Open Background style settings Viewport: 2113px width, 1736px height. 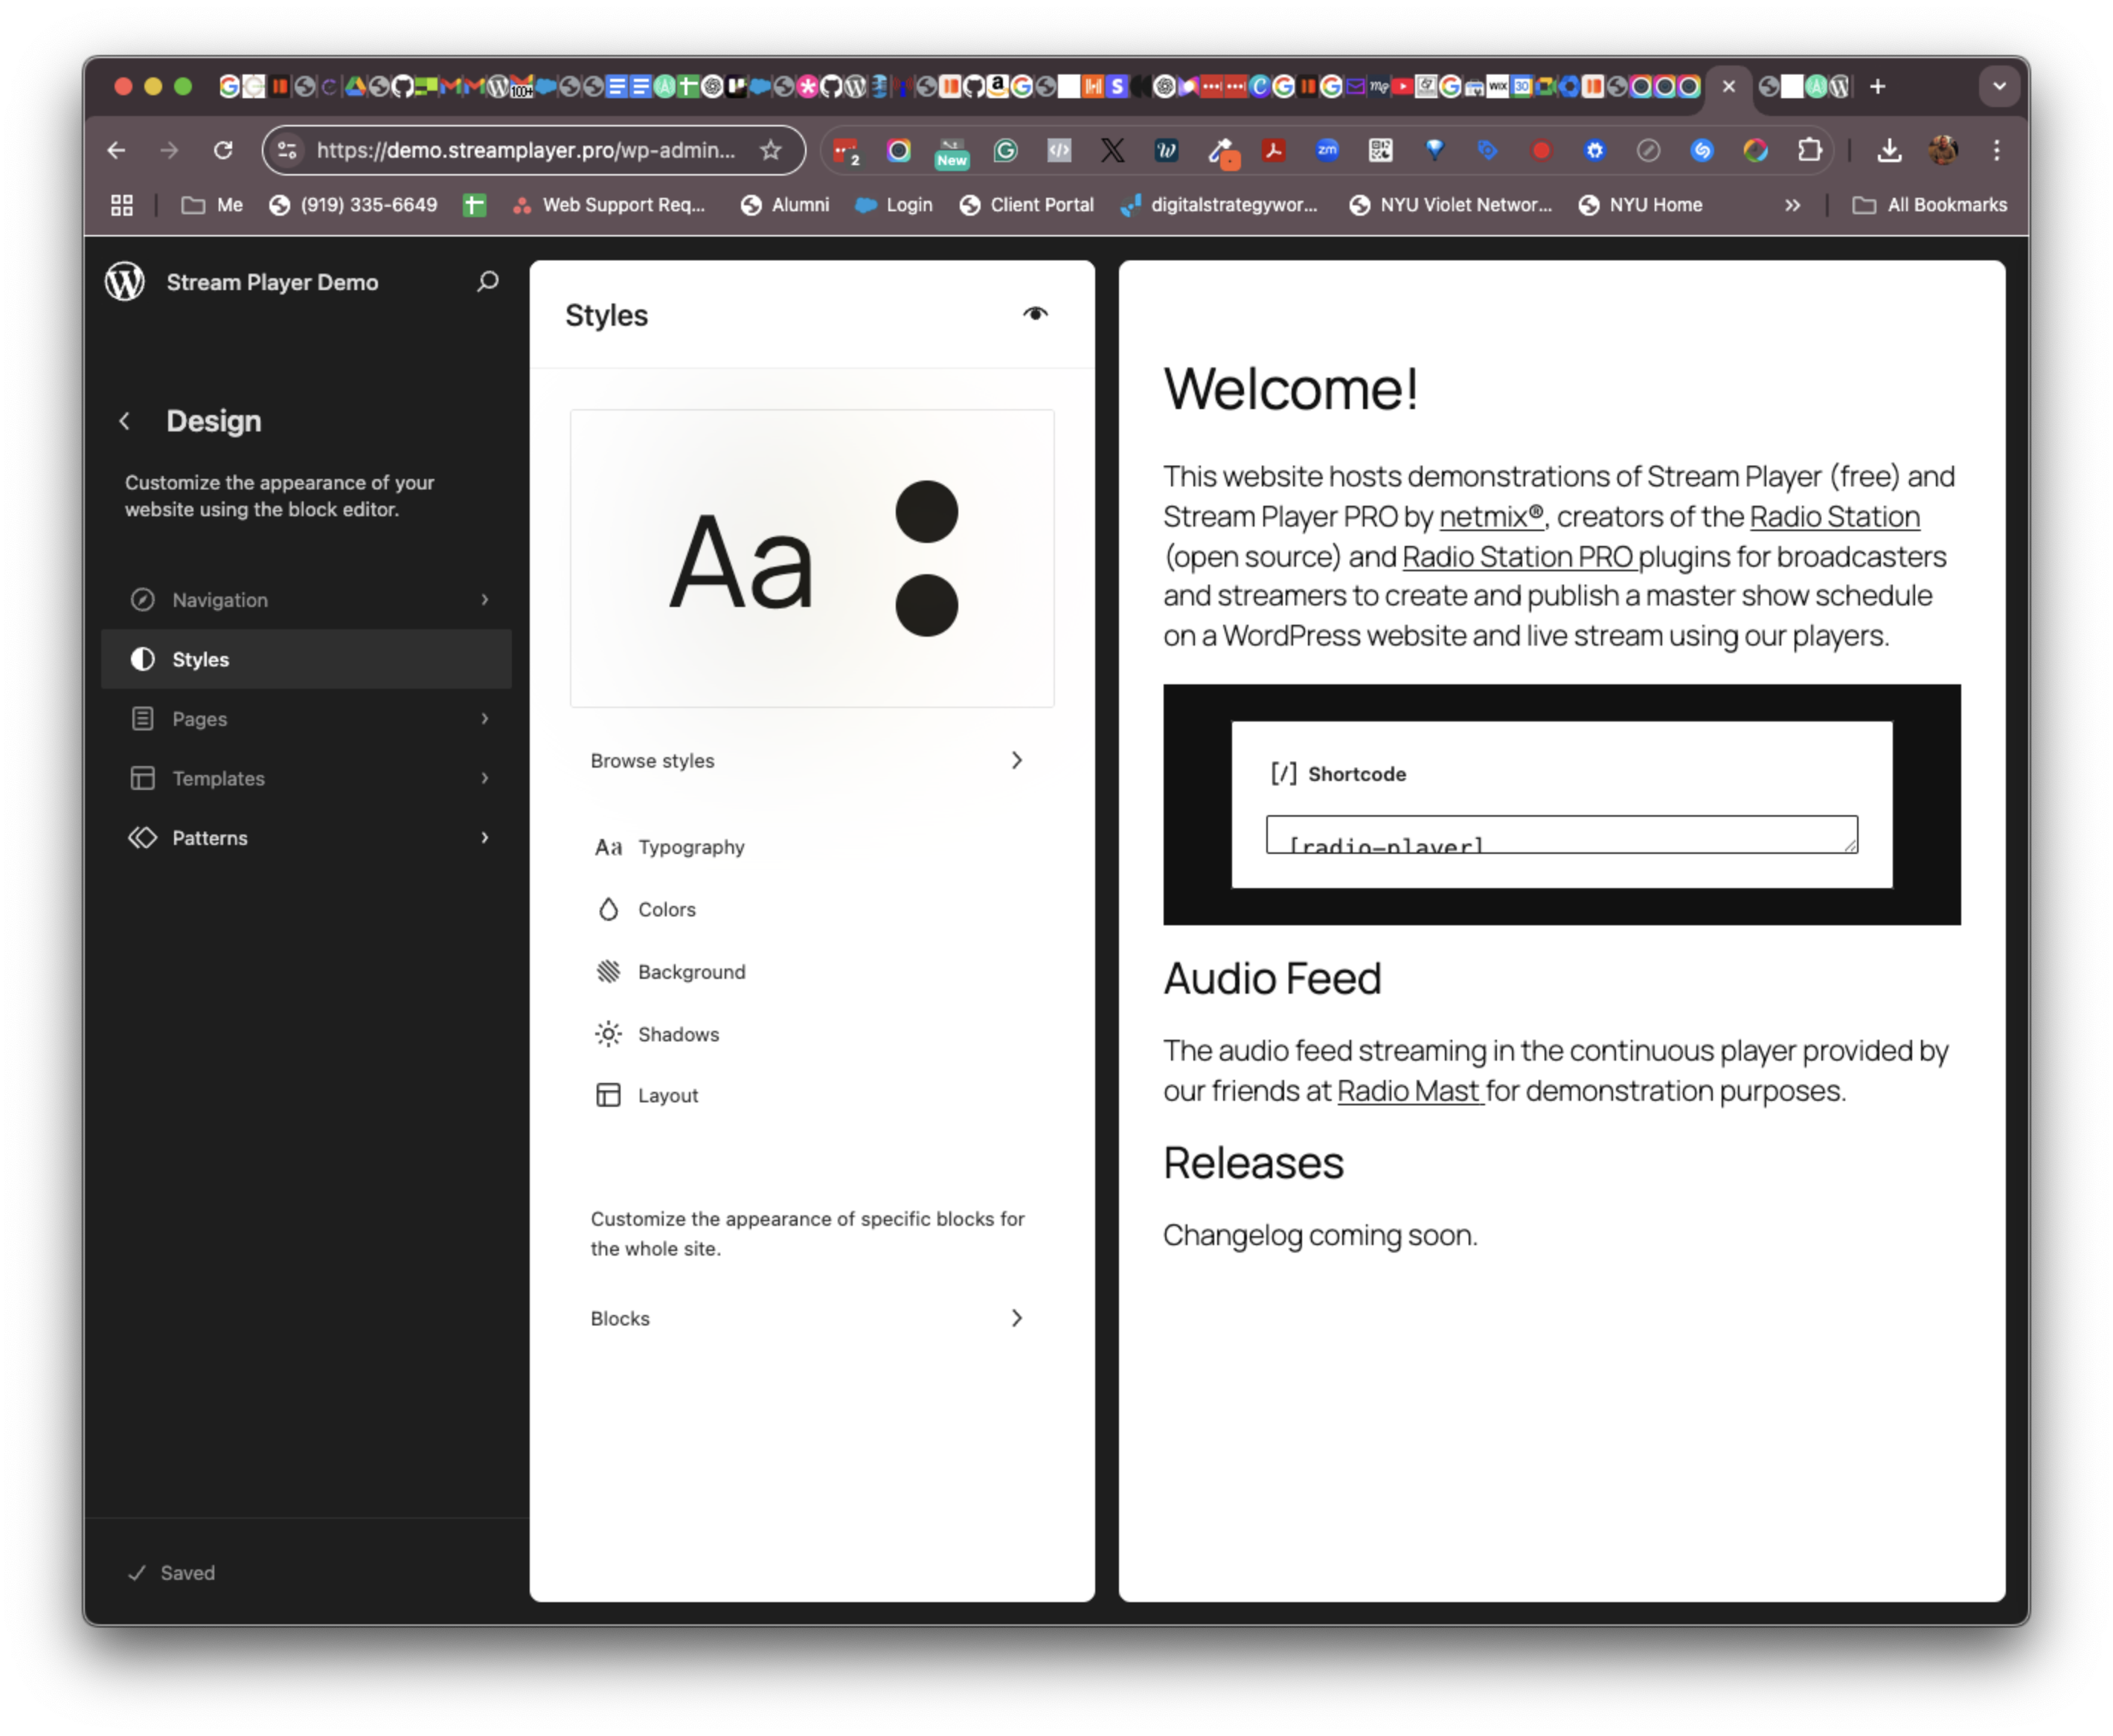[812, 972]
